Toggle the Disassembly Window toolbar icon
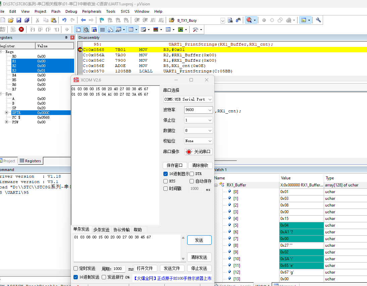 (x=86, y=30)
